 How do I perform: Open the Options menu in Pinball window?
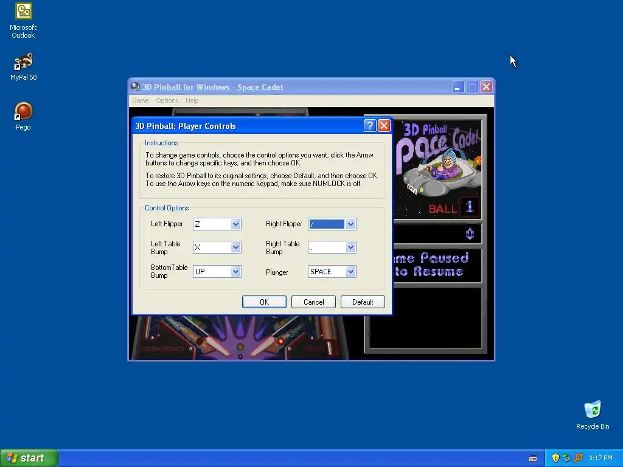pyautogui.click(x=167, y=100)
